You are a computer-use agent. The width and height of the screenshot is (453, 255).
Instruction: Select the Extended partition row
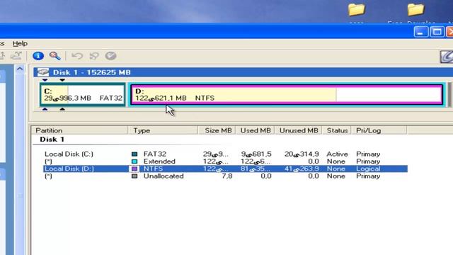[x=225, y=161]
